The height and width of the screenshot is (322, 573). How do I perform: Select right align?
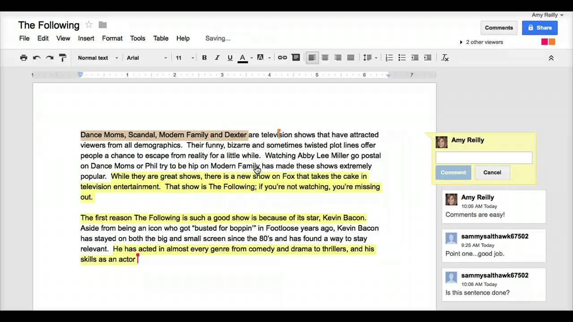pyautogui.click(x=338, y=58)
